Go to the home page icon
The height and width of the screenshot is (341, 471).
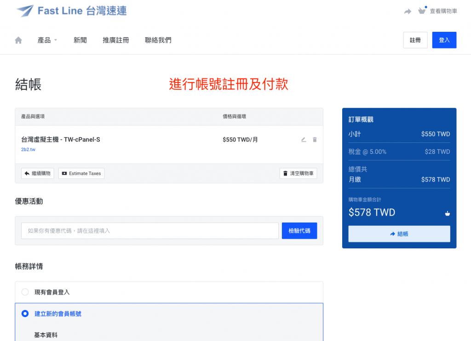point(18,40)
